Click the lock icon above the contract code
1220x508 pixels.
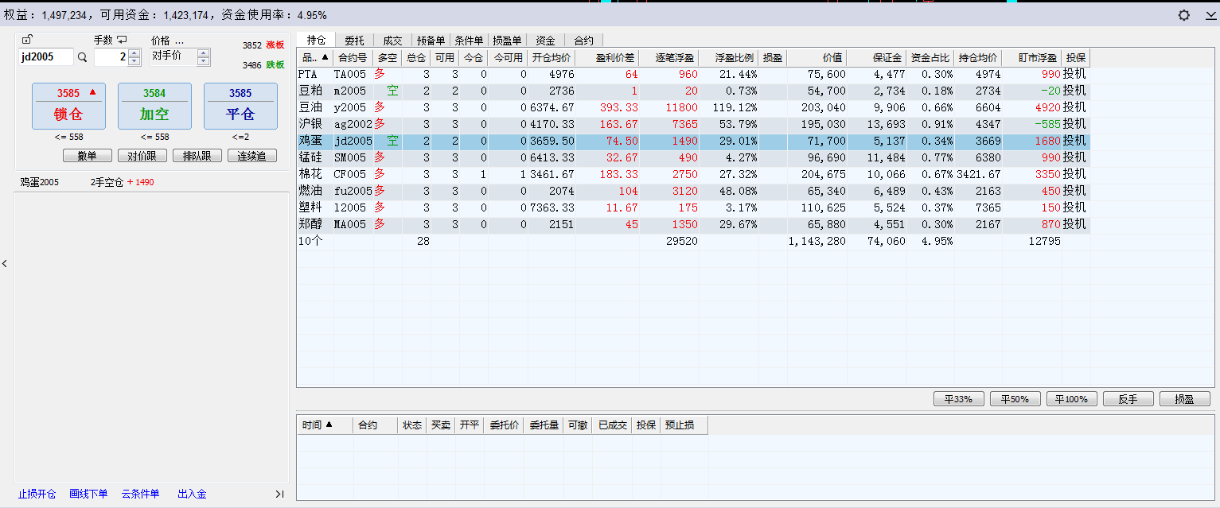27,40
